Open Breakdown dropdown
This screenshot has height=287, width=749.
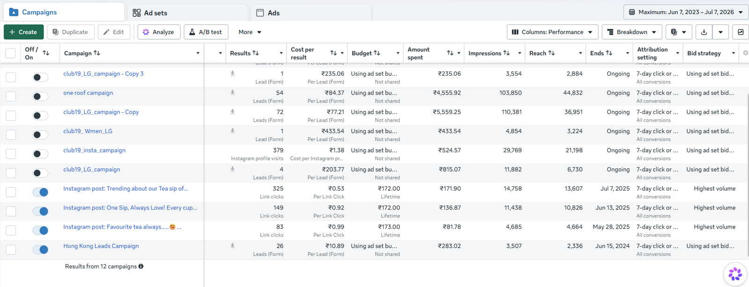pyautogui.click(x=632, y=32)
